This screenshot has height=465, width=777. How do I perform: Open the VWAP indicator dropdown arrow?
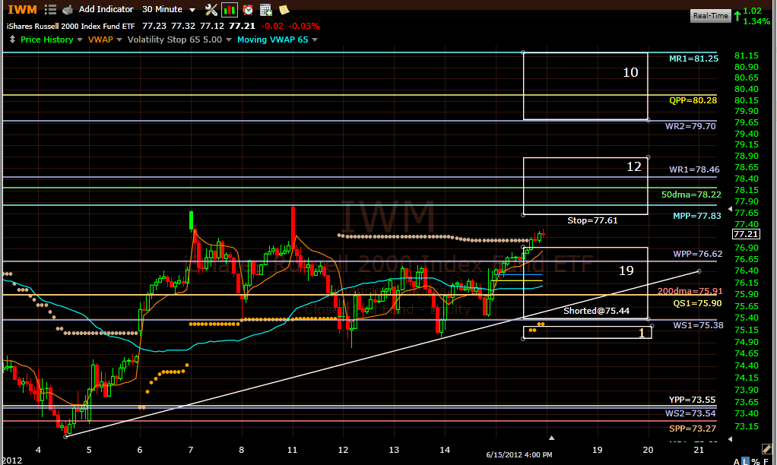[x=119, y=40]
